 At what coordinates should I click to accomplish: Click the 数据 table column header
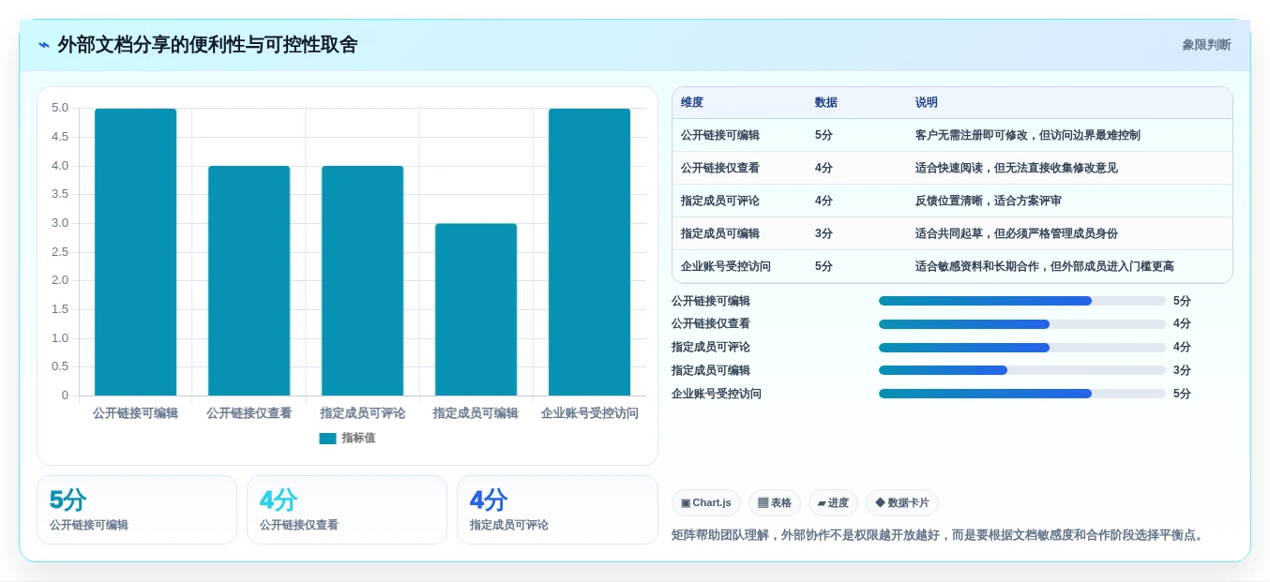(826, 102)
